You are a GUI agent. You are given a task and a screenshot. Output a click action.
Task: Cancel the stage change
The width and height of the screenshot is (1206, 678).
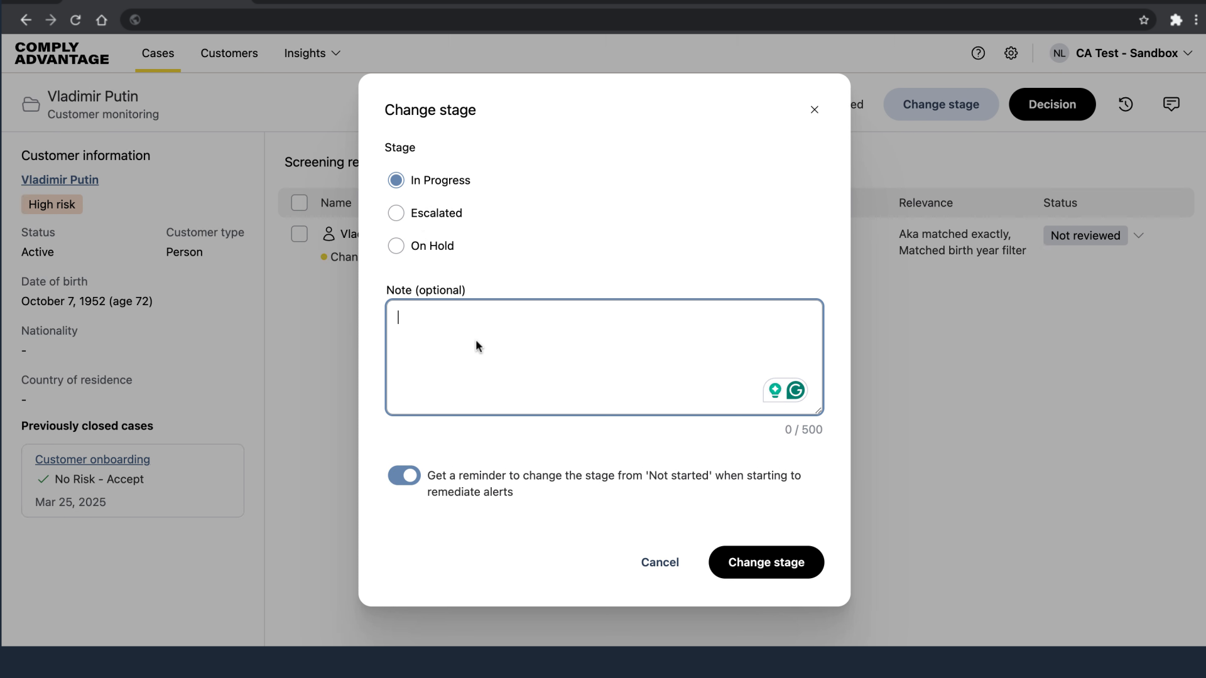click(x=660, y=562)
